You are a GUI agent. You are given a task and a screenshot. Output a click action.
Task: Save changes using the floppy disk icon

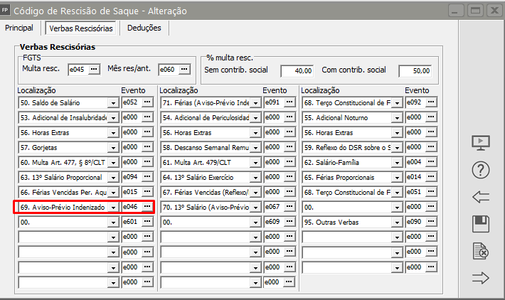point(482,224)
